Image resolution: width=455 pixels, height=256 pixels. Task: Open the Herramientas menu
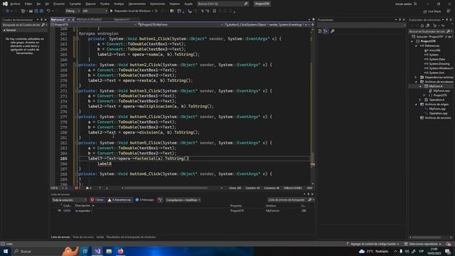(137, 4)
